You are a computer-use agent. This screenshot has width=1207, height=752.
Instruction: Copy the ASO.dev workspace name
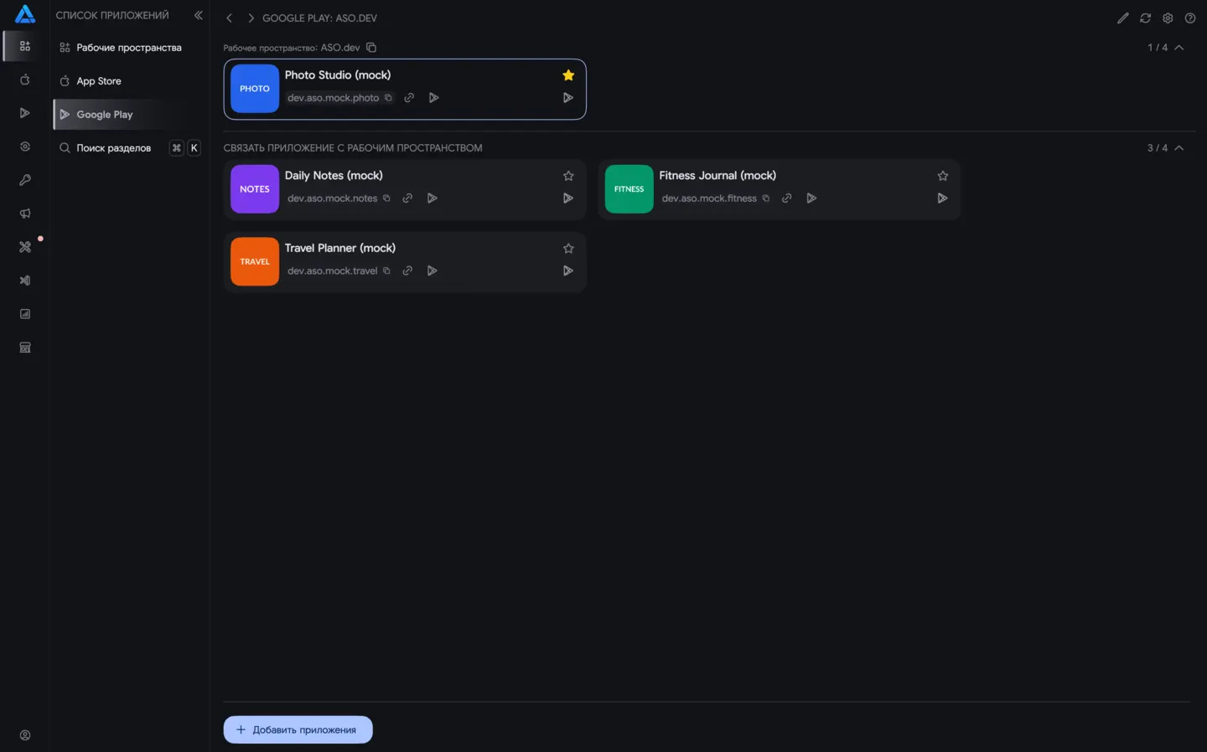tap(371, 48)
